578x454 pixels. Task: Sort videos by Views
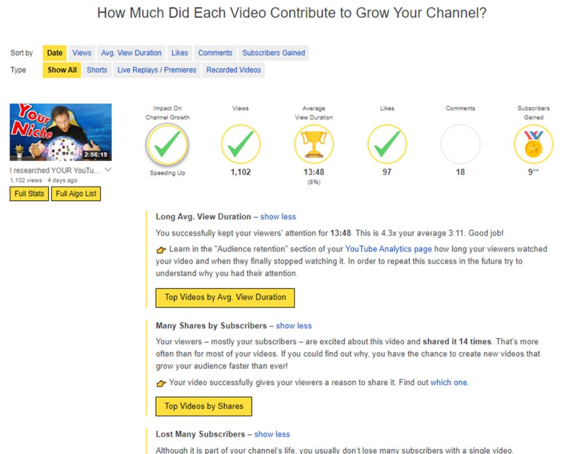coord(82,53)
